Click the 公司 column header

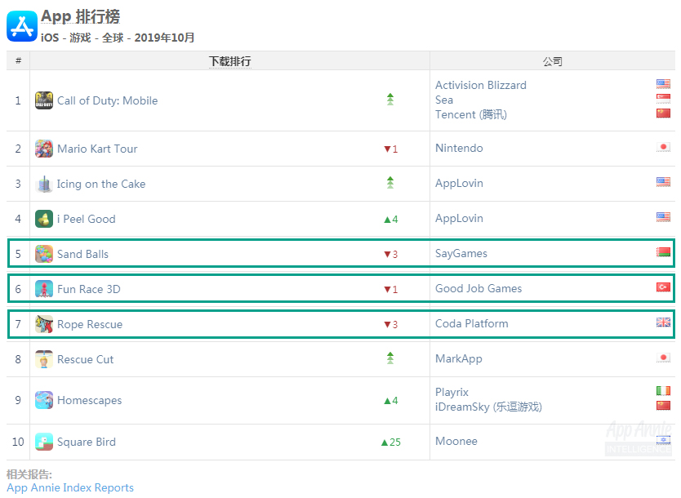point(553,61)
